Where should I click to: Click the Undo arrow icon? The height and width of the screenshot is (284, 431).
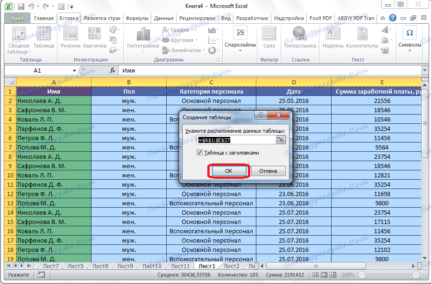coord(31,6)
